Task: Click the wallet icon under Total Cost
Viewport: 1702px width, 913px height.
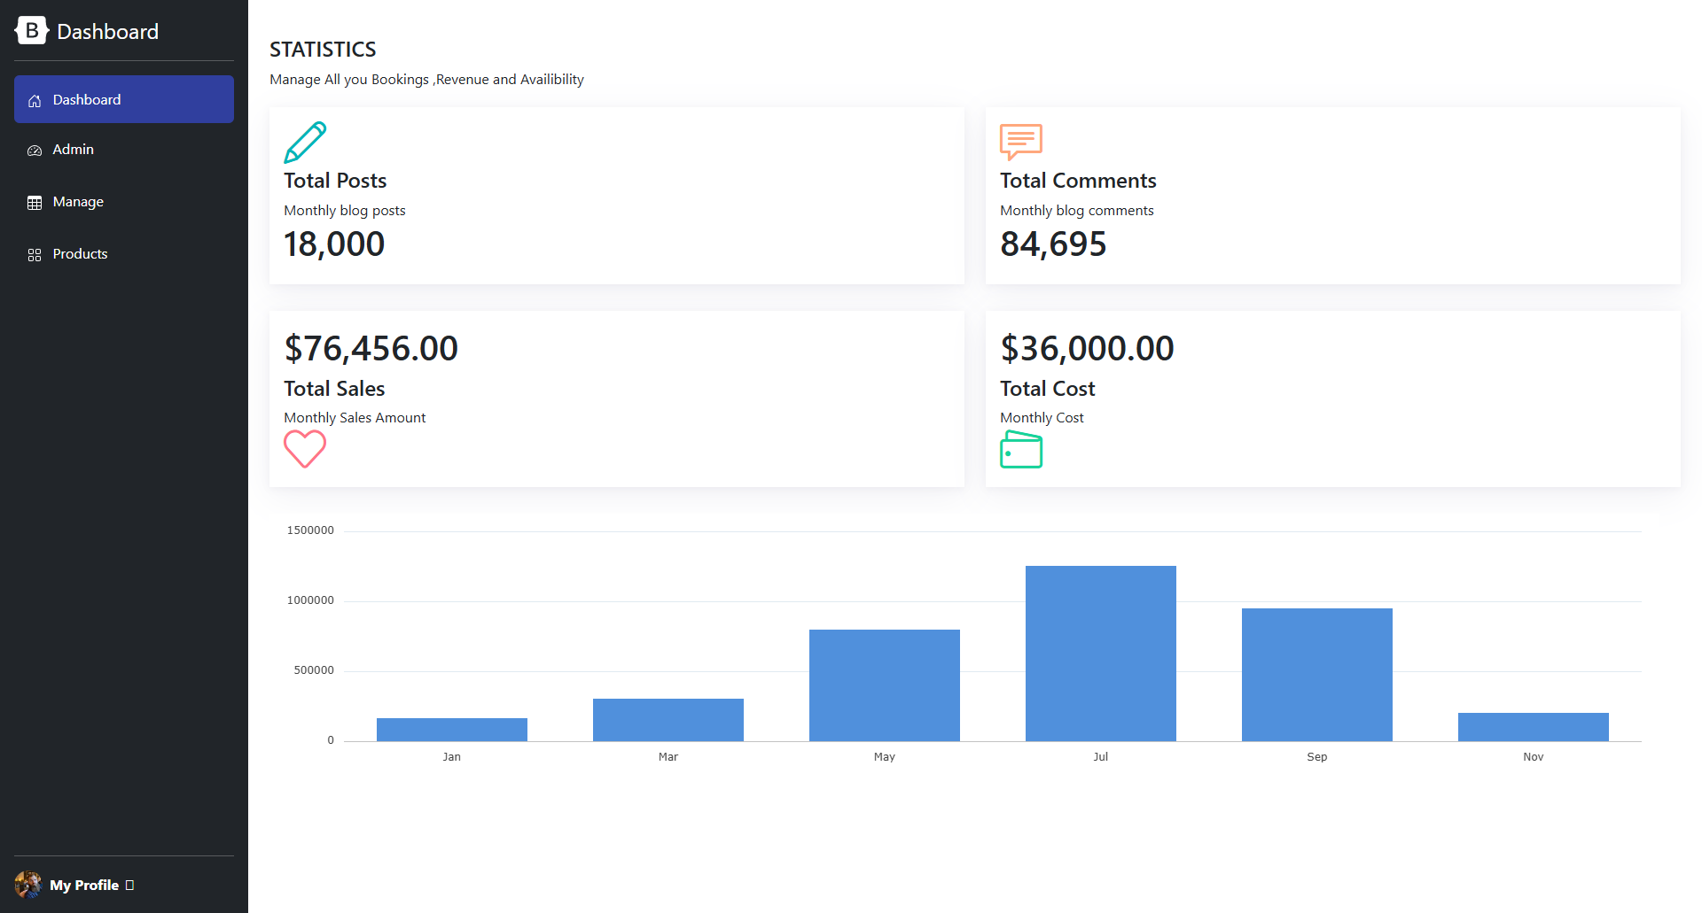Action: [1021, 449]
